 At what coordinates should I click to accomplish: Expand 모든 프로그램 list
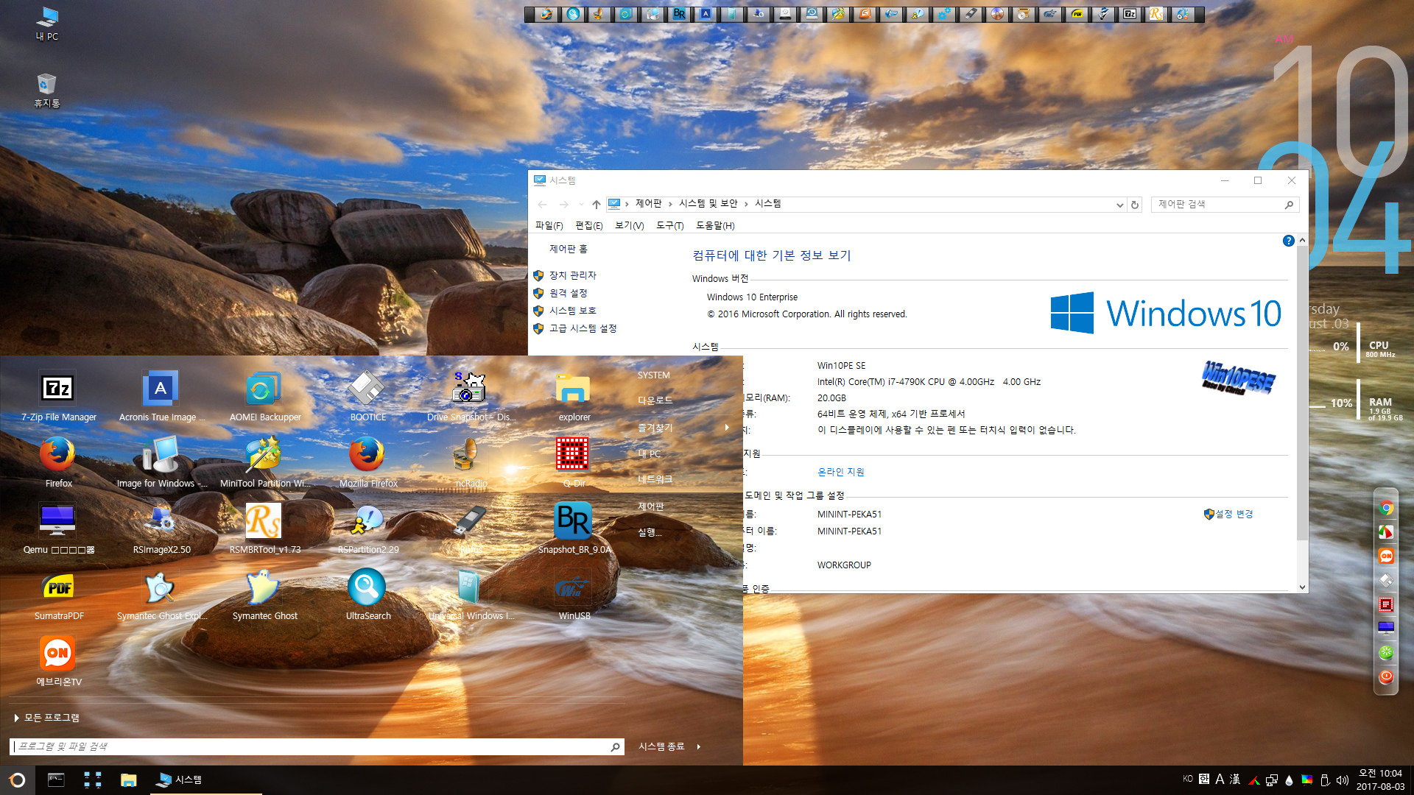46,718
